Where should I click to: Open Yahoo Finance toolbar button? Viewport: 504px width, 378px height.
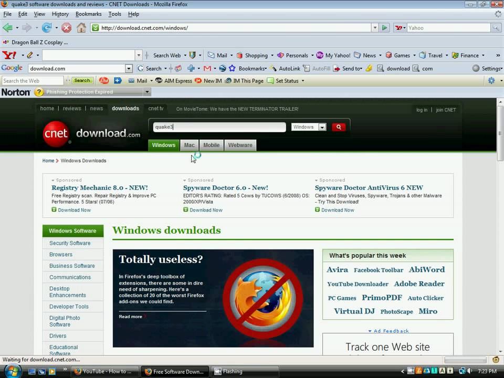(x=466, y=55)
